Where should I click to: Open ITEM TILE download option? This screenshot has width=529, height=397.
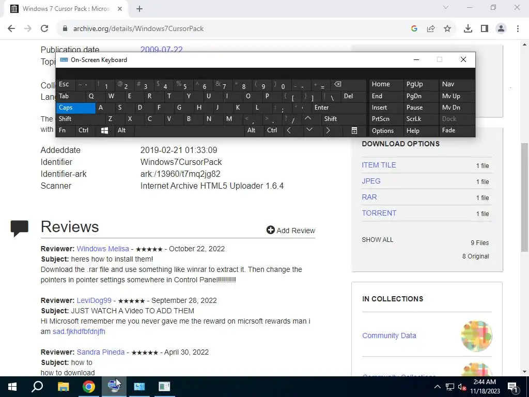(x=379, y=165)
